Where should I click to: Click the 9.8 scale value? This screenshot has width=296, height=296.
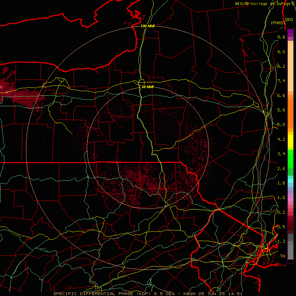click(281, 37)
